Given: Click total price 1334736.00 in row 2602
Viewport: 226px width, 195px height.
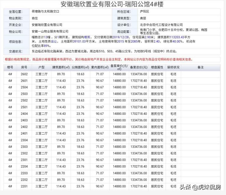Looking at the screenshot, I should pos(139,74).
